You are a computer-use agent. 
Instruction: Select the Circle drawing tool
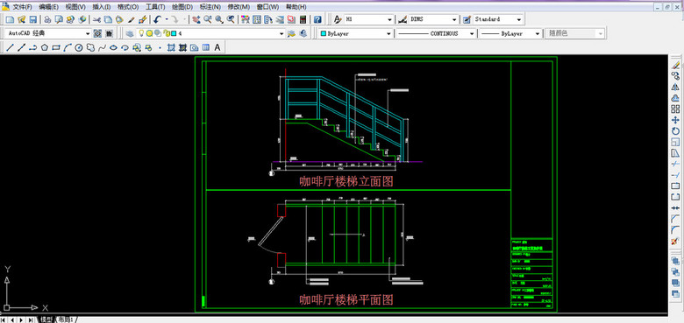79,47
